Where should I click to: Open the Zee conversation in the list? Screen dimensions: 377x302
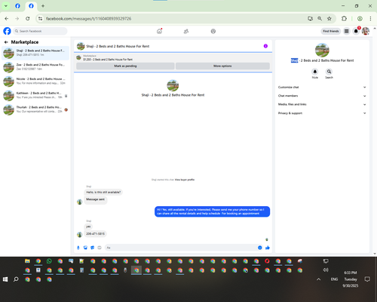pos(35,67)
